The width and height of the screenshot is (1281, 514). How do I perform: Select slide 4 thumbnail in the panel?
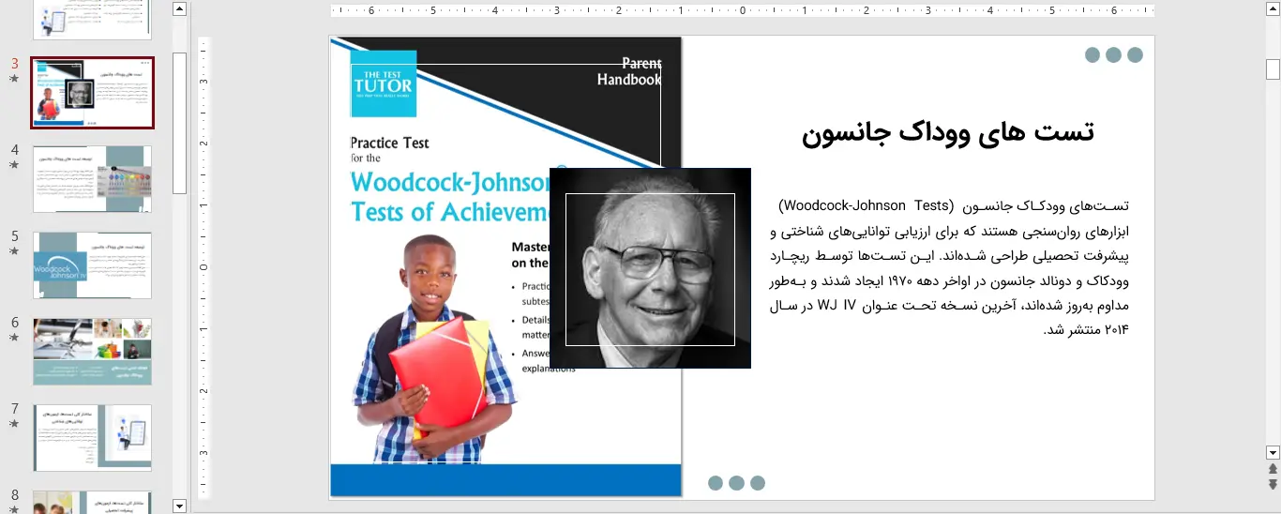click(92, 179)
